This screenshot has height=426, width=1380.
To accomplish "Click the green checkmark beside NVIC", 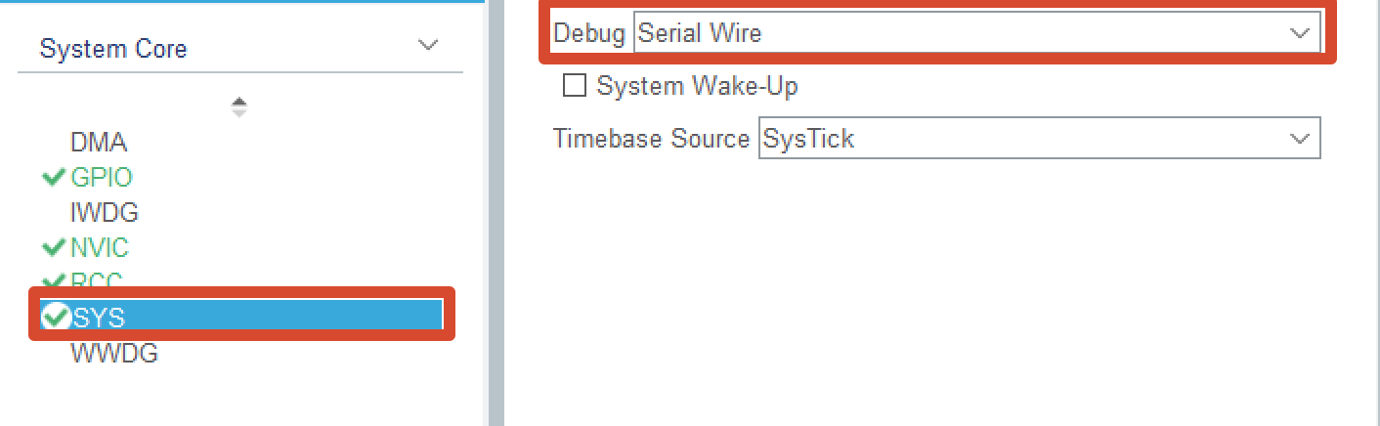I will [x=54, y=248].
